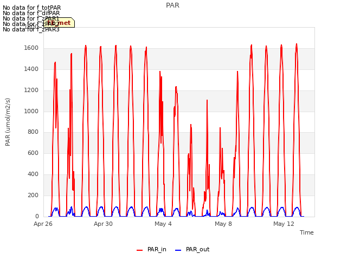Click the May 4 x-axis tick label
The image size is (347, 260).
tap(163, 224)
